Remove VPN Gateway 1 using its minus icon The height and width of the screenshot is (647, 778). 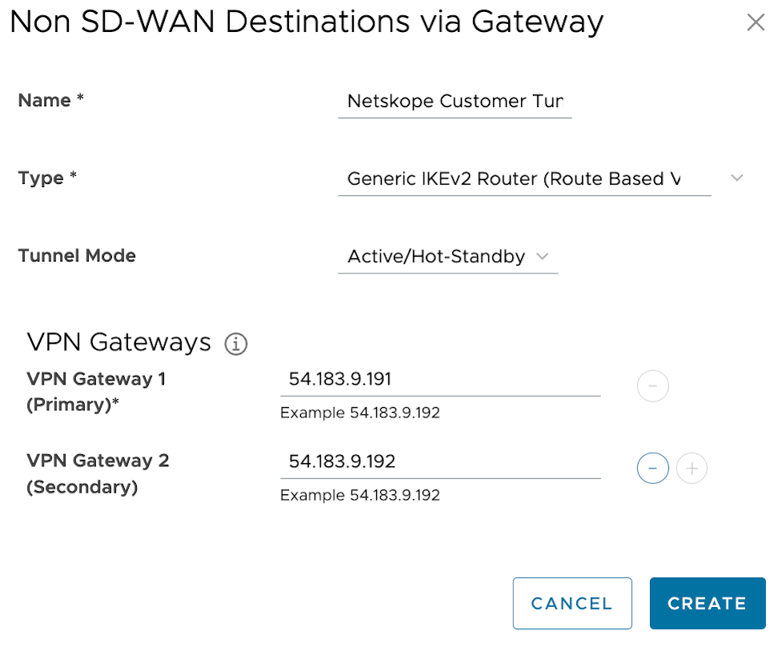pyautogui.click(x=652, y=386)
